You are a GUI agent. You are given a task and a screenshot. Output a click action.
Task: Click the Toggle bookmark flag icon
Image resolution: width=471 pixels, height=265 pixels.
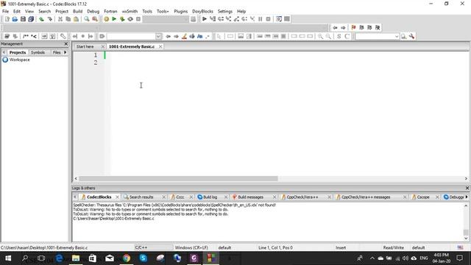click(353, 27)
